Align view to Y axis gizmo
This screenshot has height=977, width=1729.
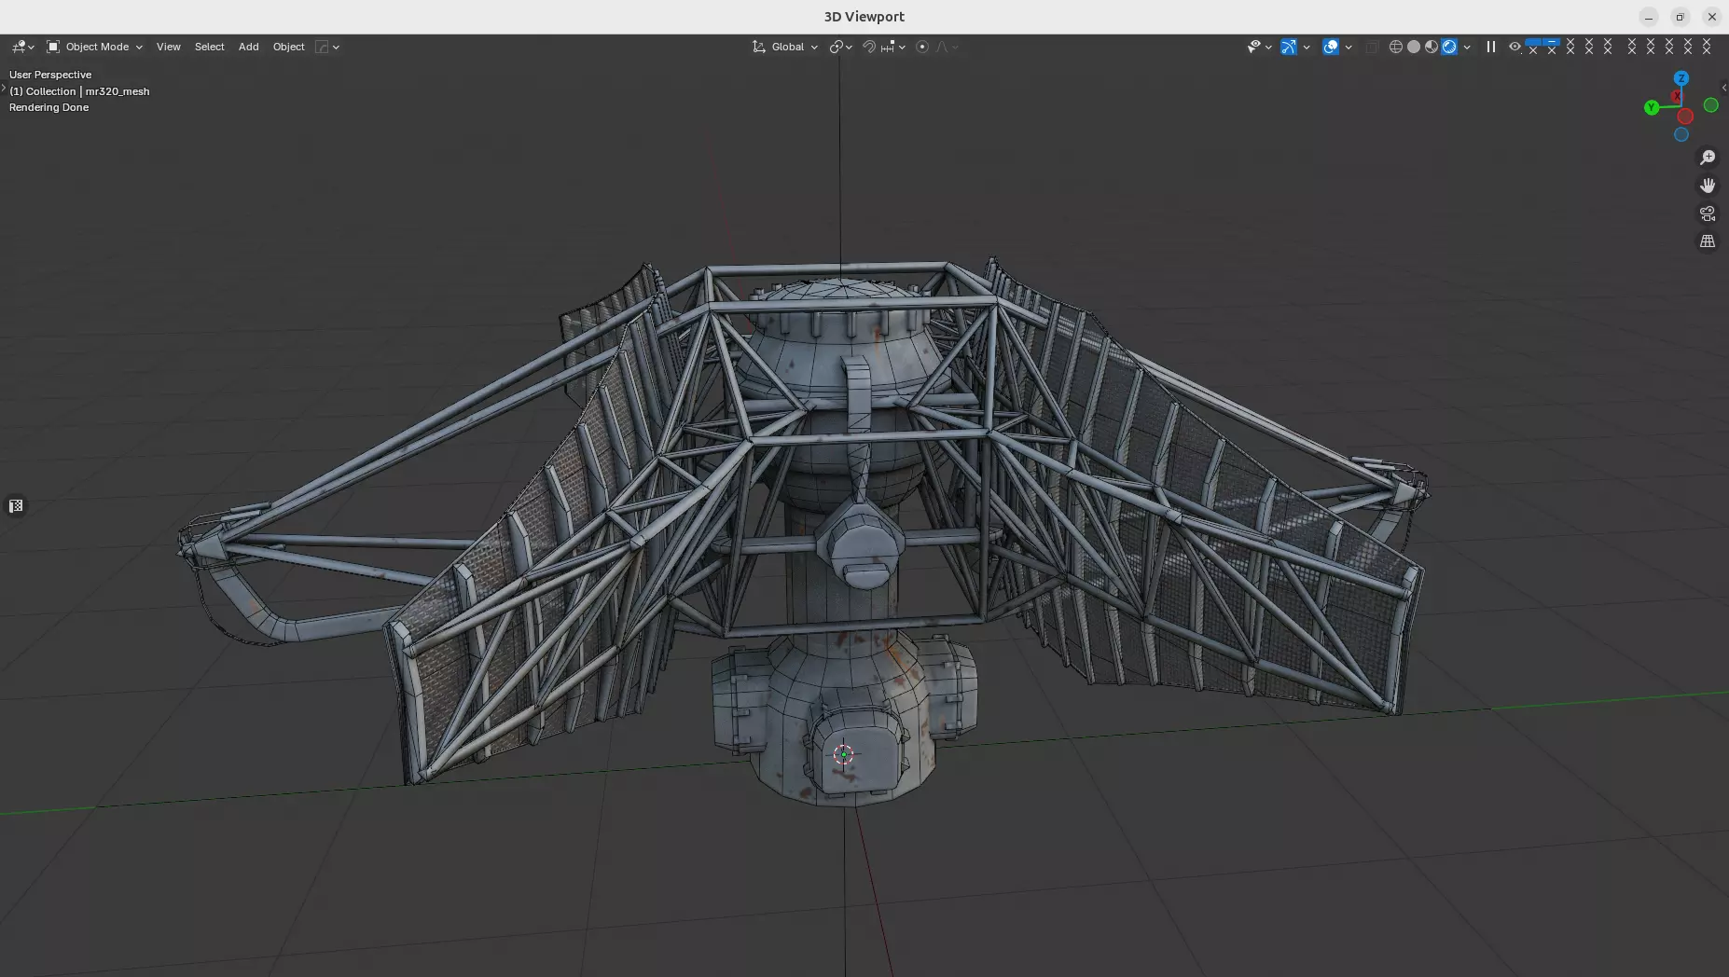coord(1652,107)
